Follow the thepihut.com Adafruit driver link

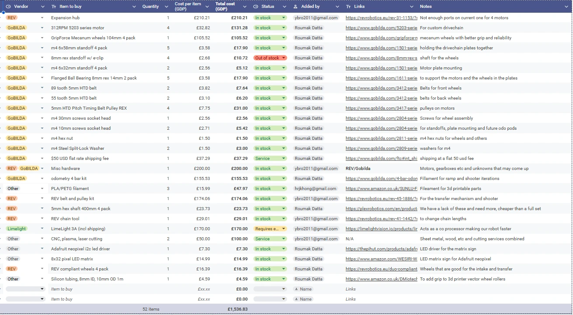coord(381,249)
